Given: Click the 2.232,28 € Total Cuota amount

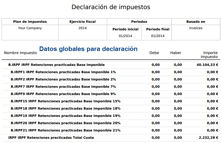Looking at the screenshot, I should pyautogui.click(x=209, y=138).
